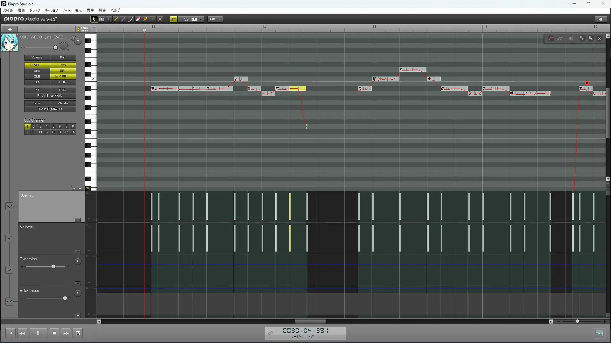Adjust the Dynamics slider handle
611x343 pixels.
(53, 266)
